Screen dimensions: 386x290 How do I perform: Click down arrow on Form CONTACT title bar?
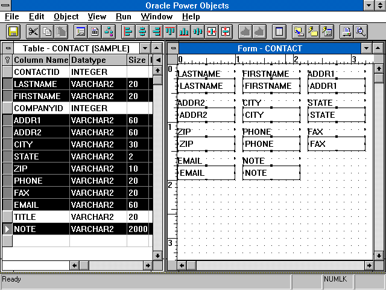click(366, 48)
